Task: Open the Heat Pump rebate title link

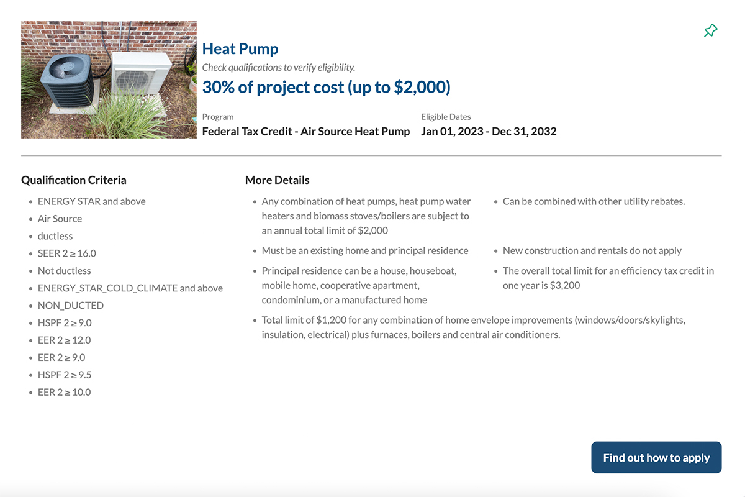Action: [x=240, y=48]
